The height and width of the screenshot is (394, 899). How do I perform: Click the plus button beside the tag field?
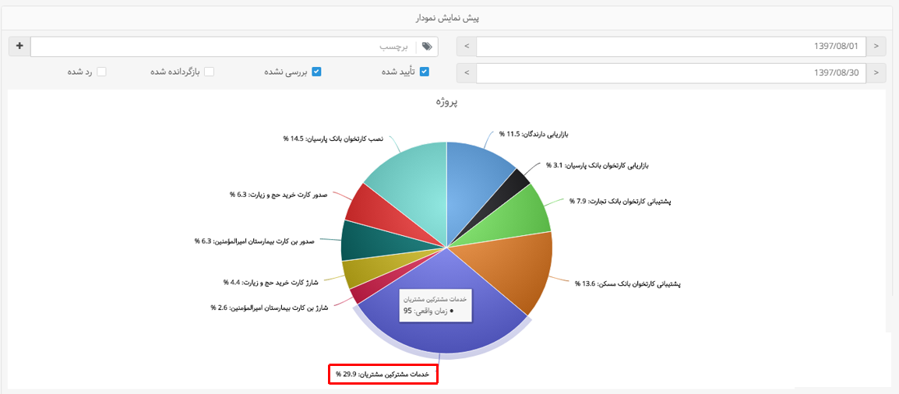pyautogui.click(x=19, y=47)
